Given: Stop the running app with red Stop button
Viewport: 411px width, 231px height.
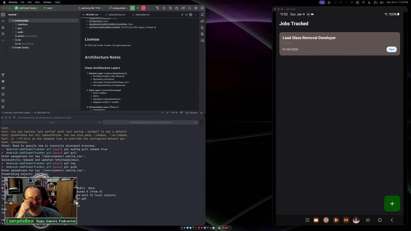Looking at the screenshot, I should point(143,8).
